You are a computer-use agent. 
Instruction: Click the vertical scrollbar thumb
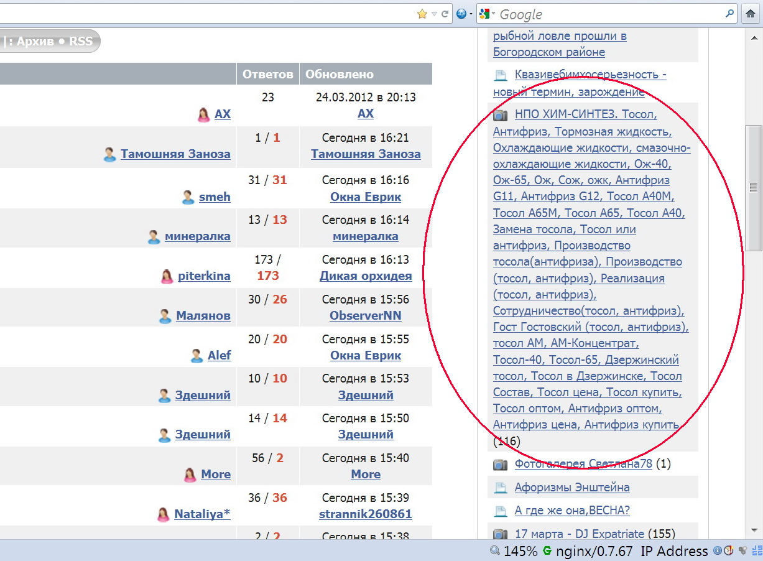point(754,187)
